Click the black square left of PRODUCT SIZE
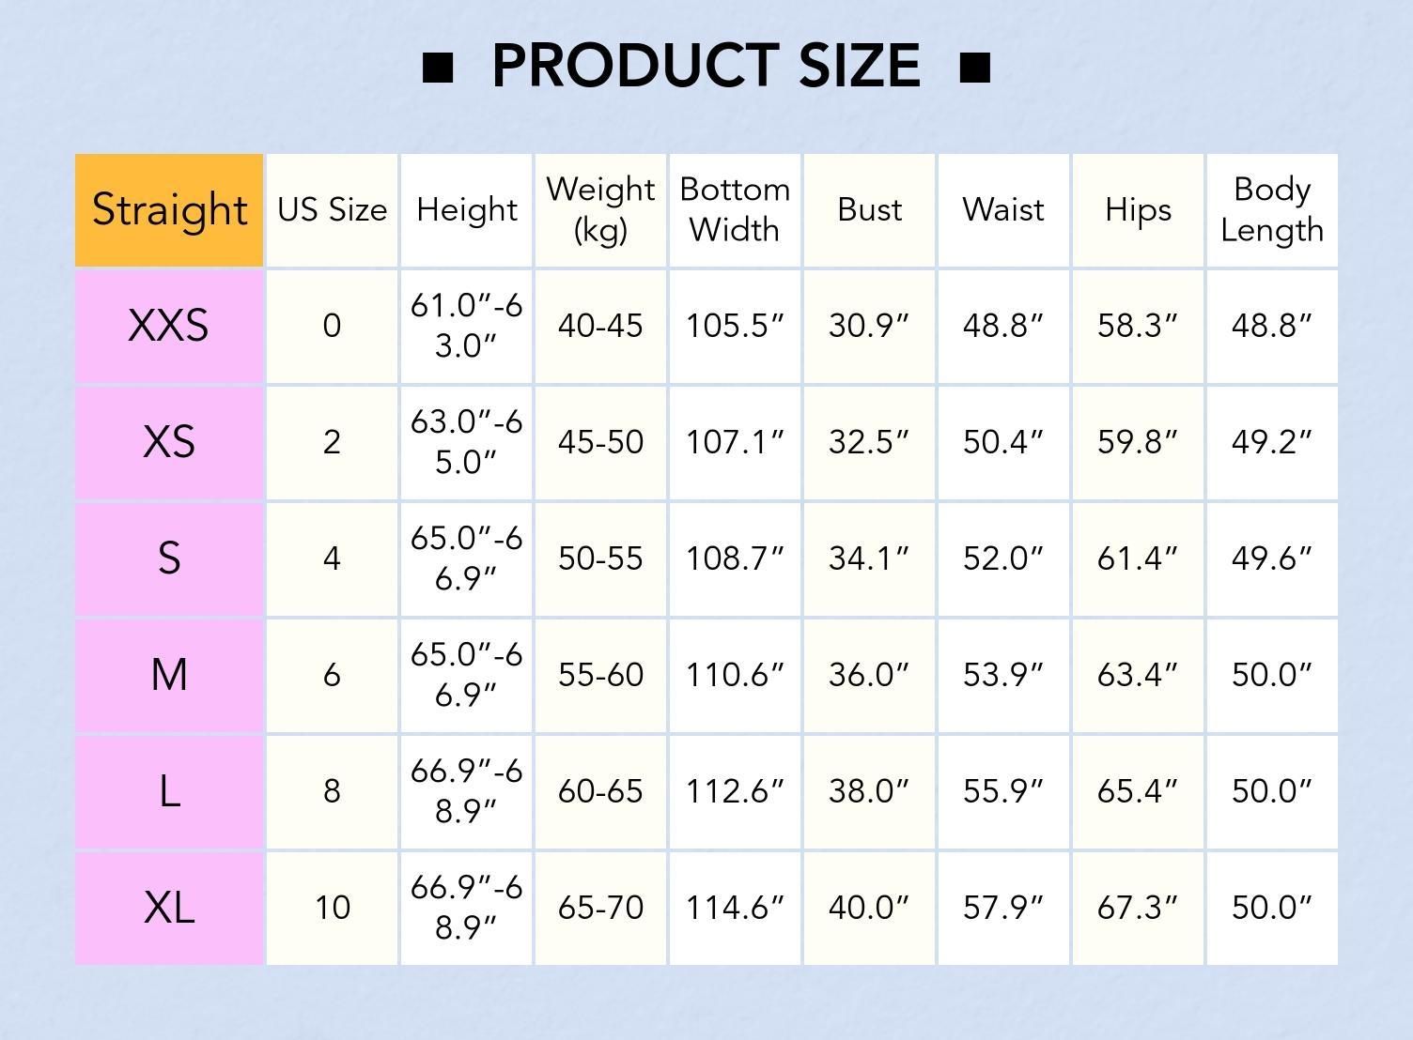 point(438,68)
